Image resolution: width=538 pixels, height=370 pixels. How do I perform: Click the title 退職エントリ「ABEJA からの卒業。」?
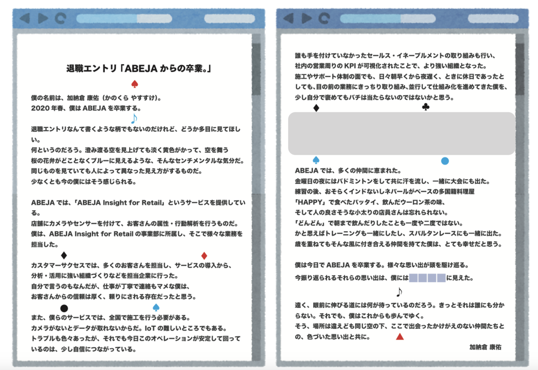tap(138, 68)
